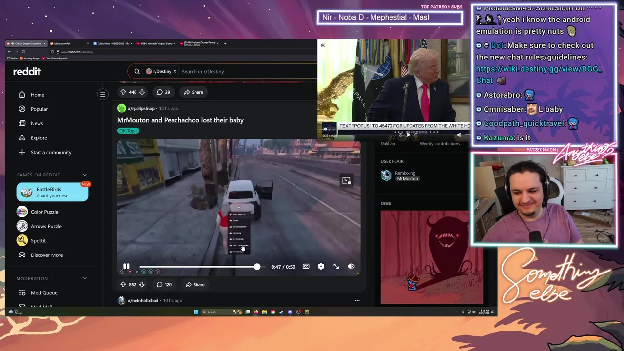This screenshot has height=351, width=624.
Task: Collapse the Moderation section
Action: point(85,278)
